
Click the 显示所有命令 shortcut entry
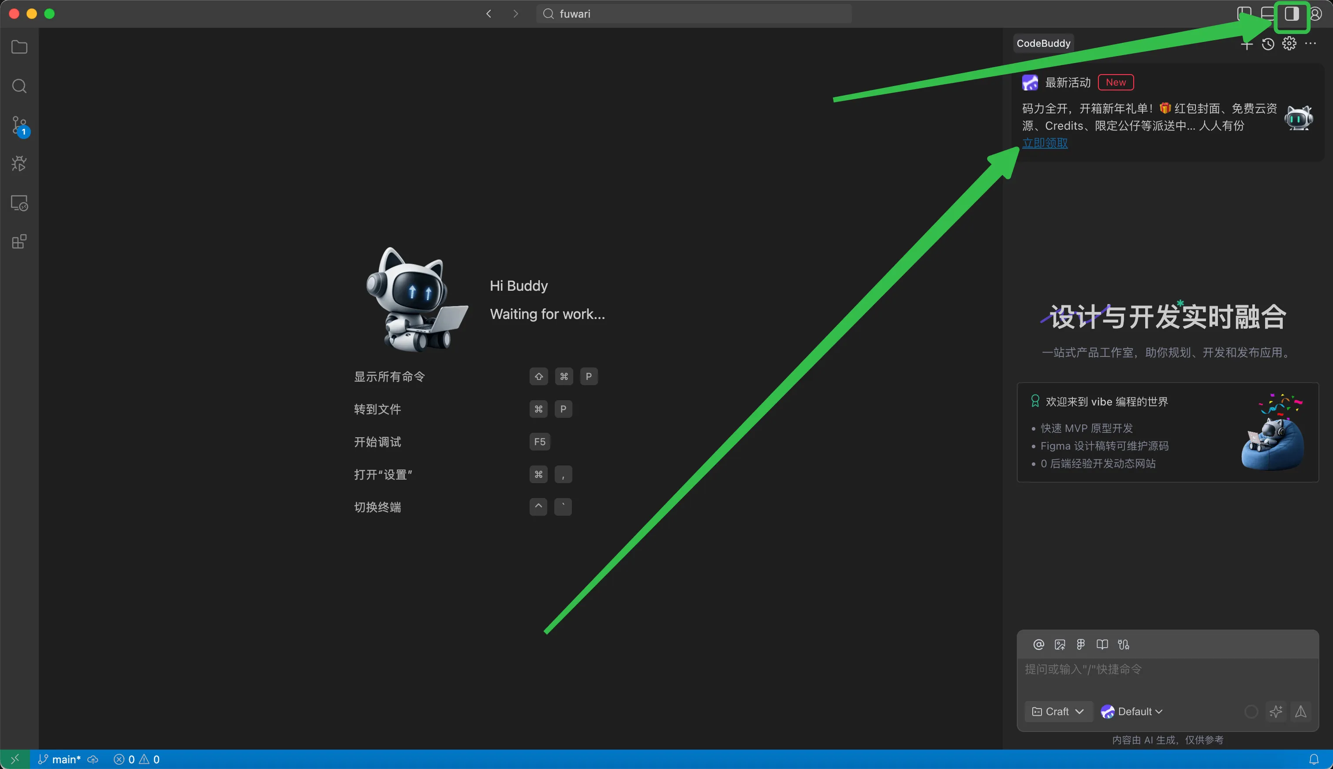tap(389, 377)
